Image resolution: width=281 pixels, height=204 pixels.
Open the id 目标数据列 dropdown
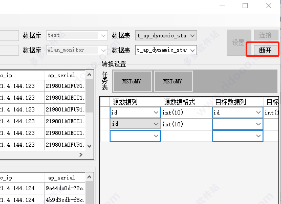[x=237, y=112]
